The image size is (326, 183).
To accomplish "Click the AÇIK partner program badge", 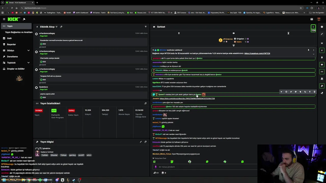I will (x=54, y=111).
